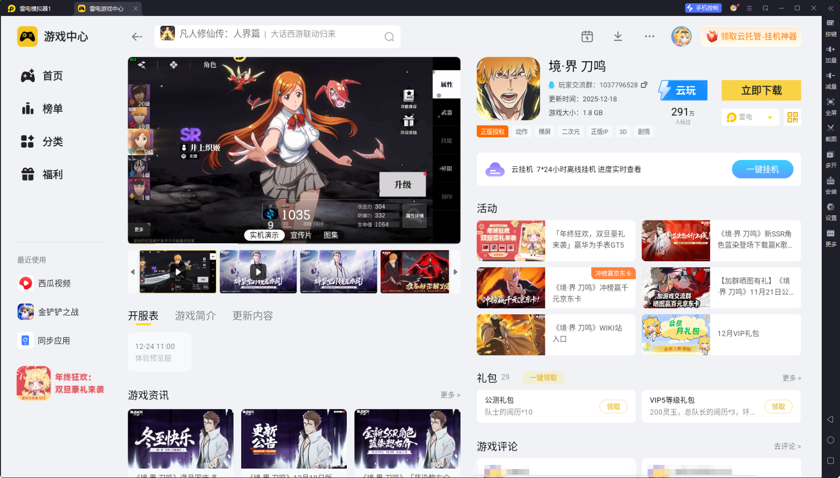
Task: Click the 领取云托管-挂机神器 banner button
Action: [x=751, y=37]
